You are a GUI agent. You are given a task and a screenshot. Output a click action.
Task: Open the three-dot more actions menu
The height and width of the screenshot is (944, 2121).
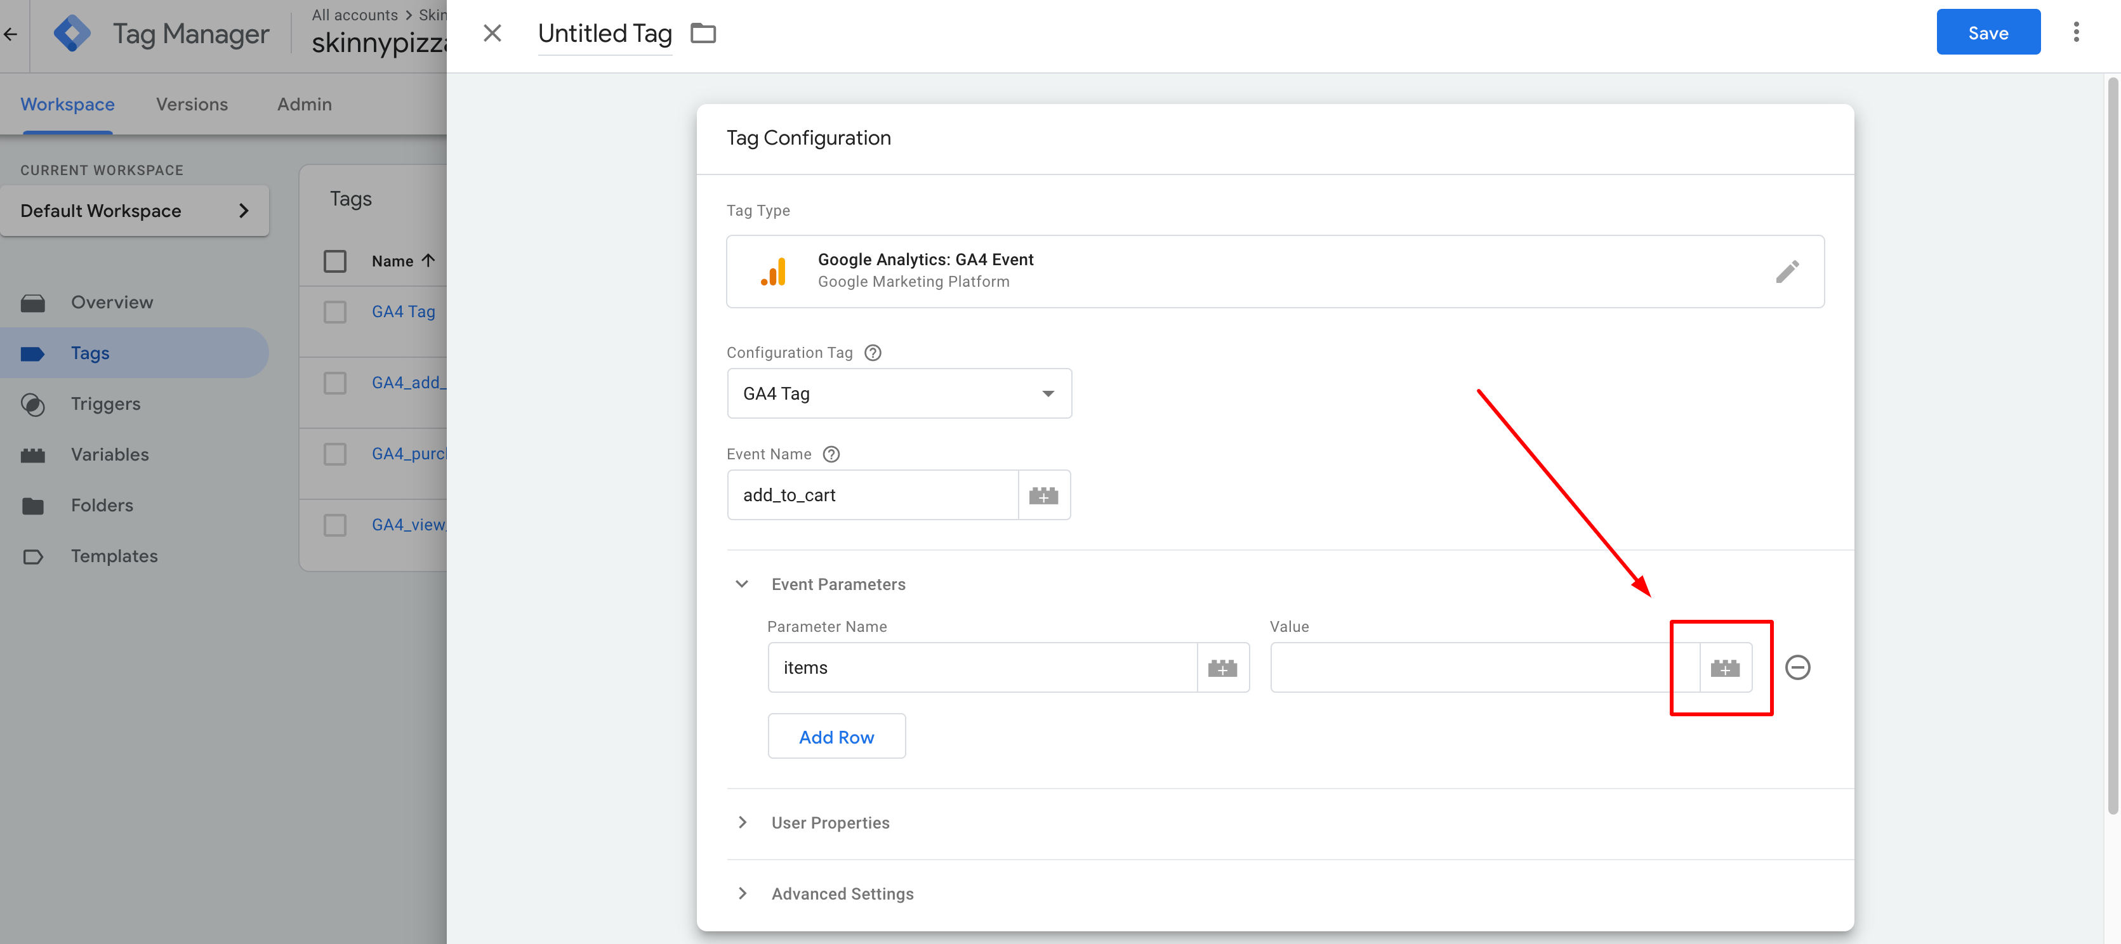point(2076,32)
